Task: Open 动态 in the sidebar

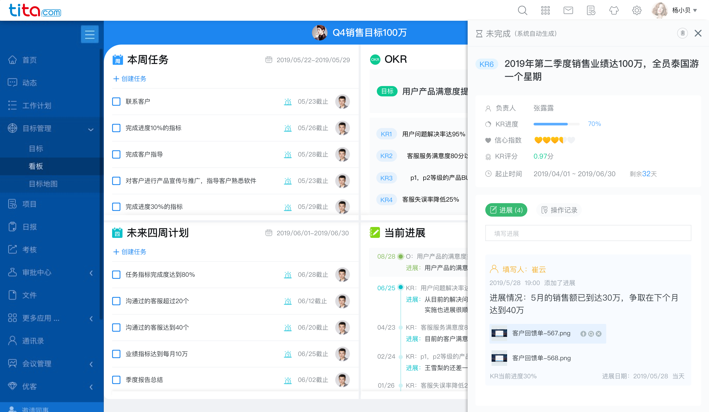Action: pos(30,83)
